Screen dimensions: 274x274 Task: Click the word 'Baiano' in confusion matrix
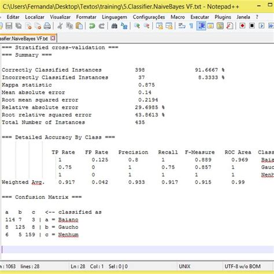tap(68, 220)
